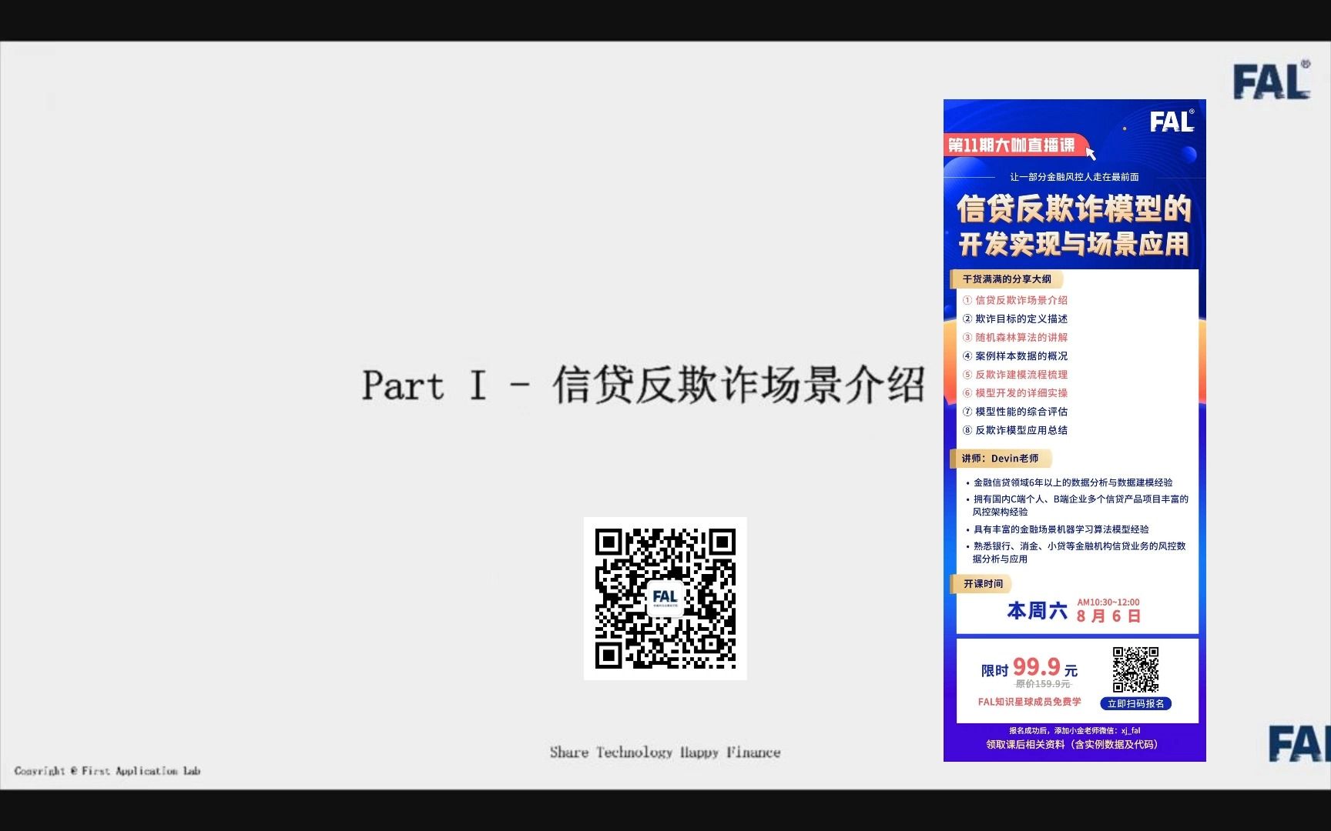Click the FAL logo inside the center QR code
This screenshot has height=831, width=1331.
click(667, 596)
